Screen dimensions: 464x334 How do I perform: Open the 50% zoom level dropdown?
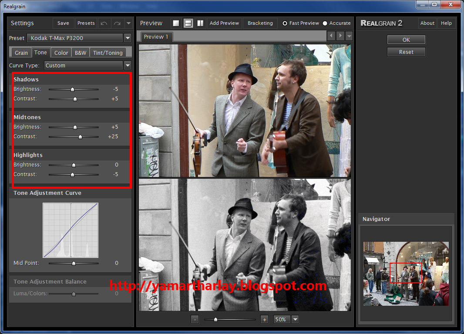(x=295, y=319)
